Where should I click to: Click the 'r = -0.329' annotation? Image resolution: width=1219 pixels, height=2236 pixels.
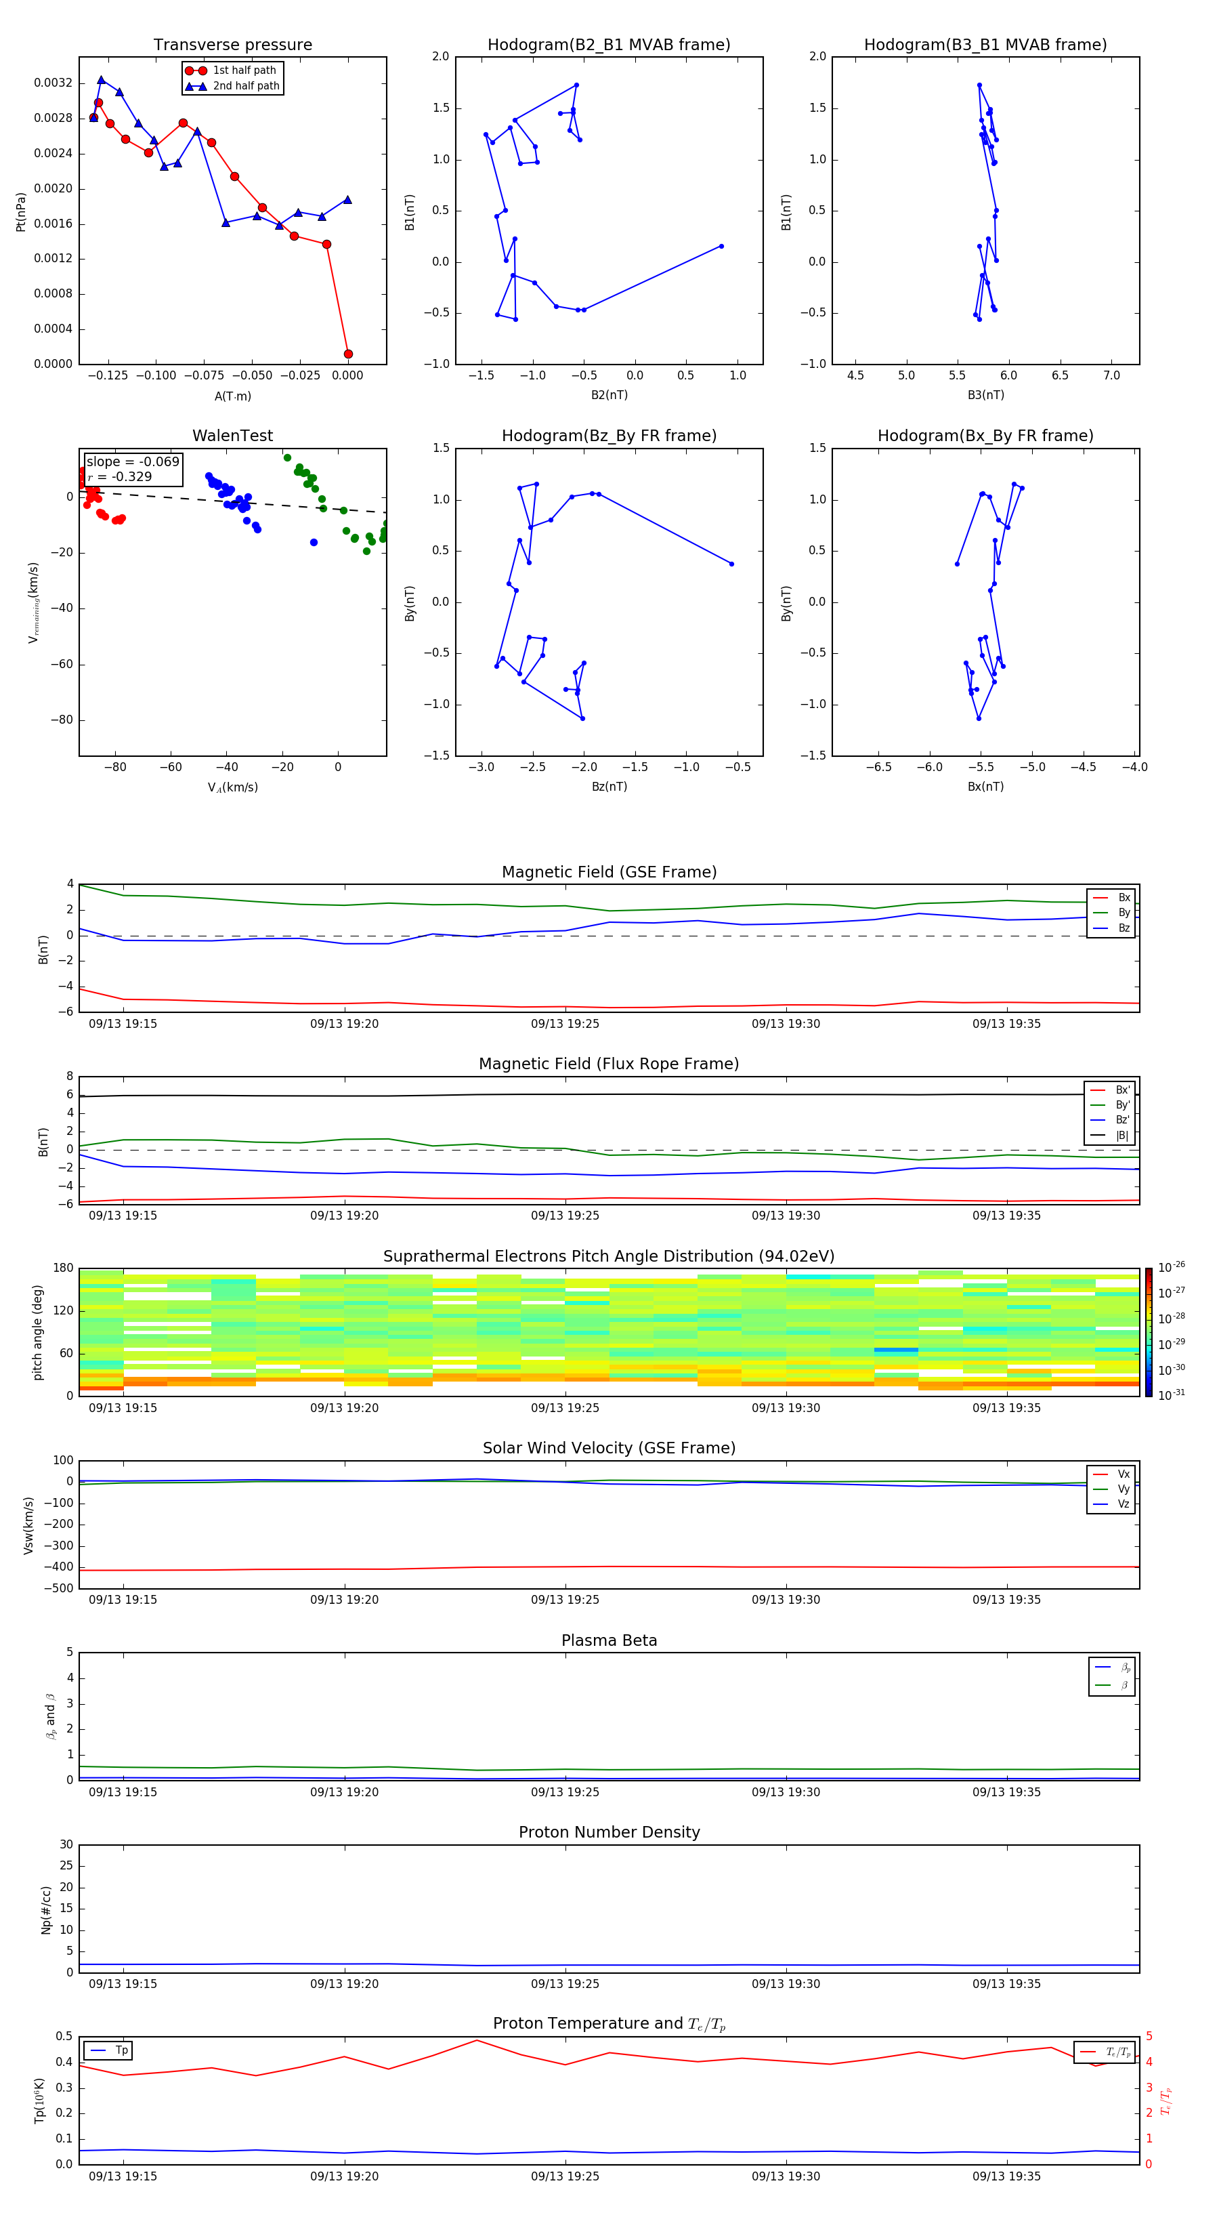pos(120,476)
